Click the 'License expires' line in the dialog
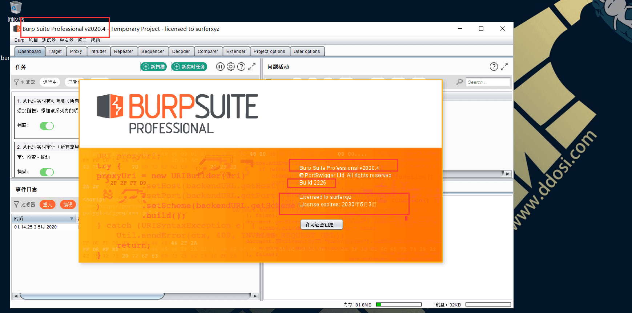 (338, 205)
